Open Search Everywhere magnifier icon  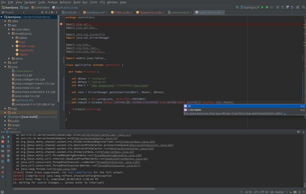tap(303, 7)
